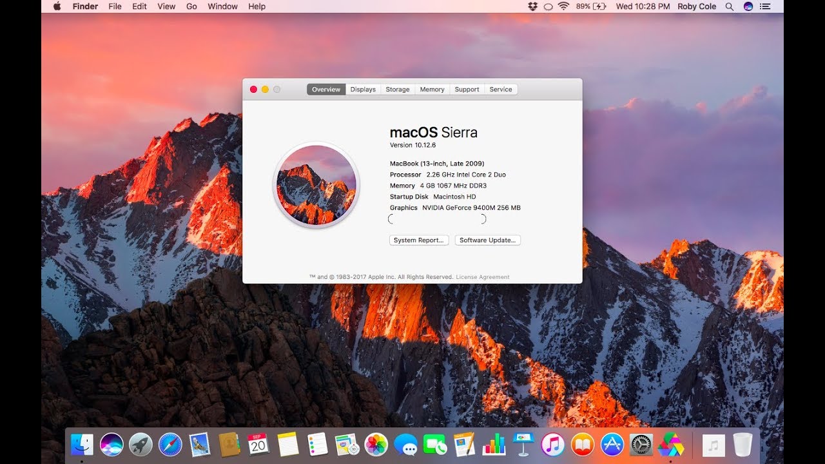Open the Help menu

click(x=257, y=6)
